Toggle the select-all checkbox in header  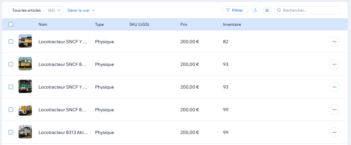coord(11,24)
